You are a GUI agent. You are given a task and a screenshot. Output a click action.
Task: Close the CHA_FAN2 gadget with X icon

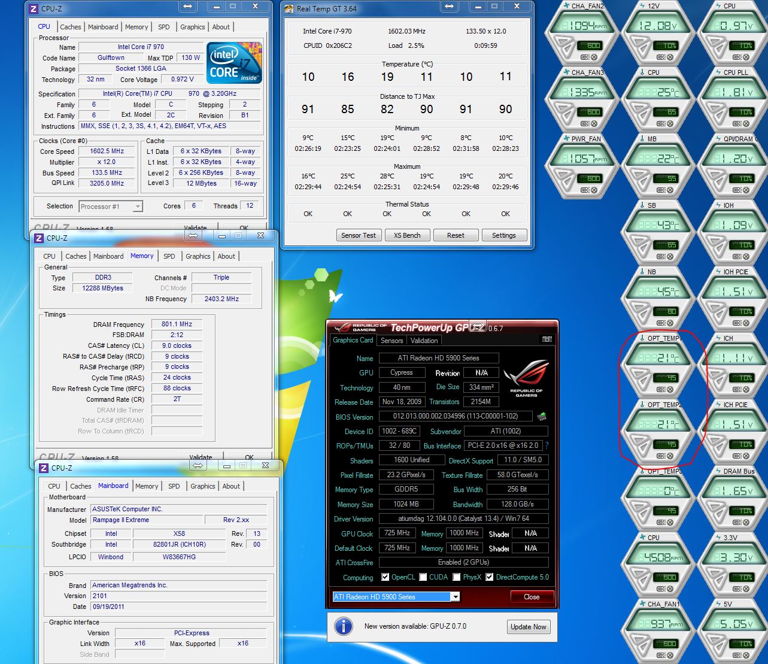(x=594, y=57)
